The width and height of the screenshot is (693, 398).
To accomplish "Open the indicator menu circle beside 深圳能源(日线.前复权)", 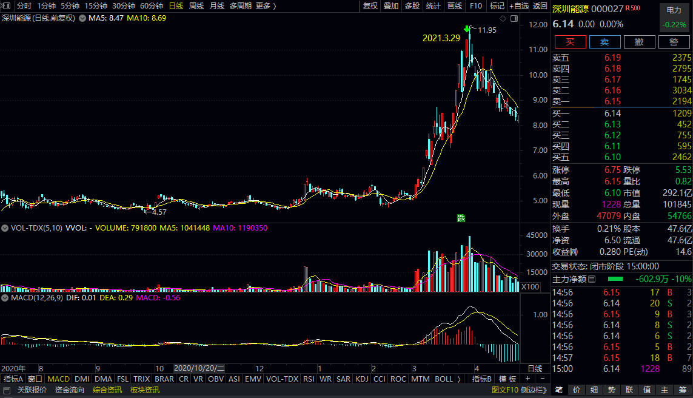I will point(82,19).
